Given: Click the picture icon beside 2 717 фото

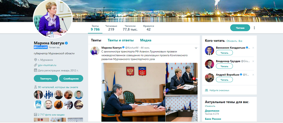Looking at the screenshot, I should tap(35, 114).
